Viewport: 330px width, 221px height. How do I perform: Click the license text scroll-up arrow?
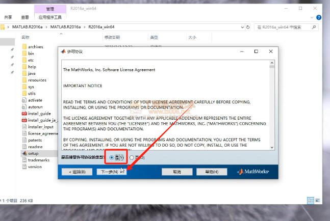272,63
